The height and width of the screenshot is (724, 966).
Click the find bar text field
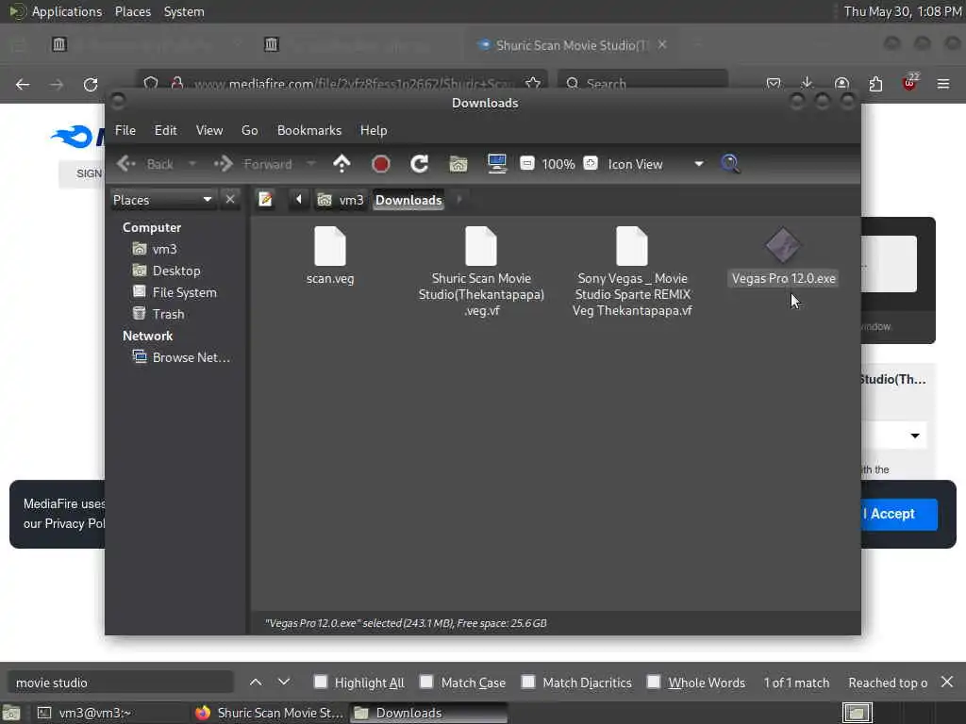[x=120, y=683]
